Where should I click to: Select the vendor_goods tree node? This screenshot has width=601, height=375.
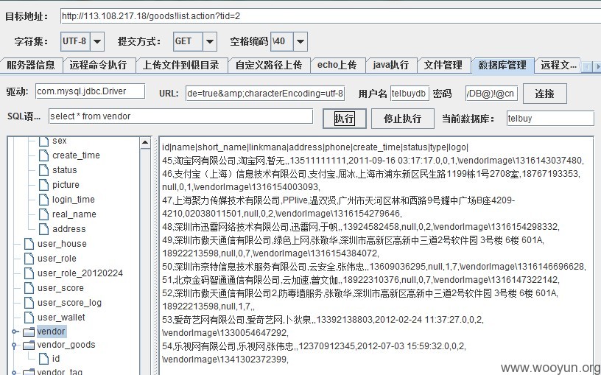66,345
